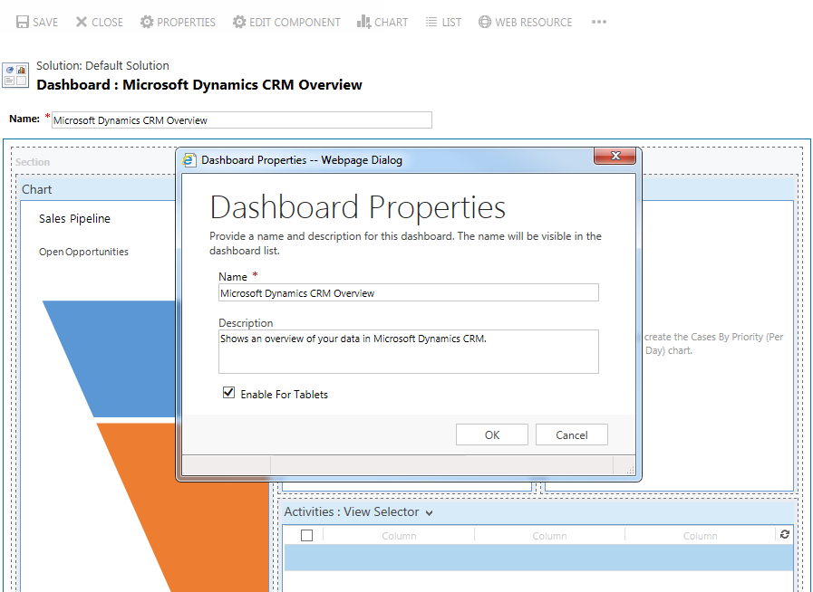Tick the Activities grid select-all checkbox

[x=306, y=536]
